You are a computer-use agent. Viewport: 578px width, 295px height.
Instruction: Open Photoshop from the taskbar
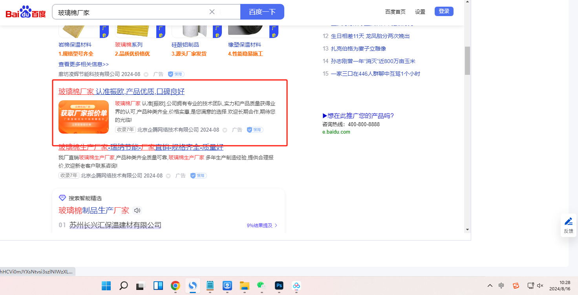coord(279,286)
